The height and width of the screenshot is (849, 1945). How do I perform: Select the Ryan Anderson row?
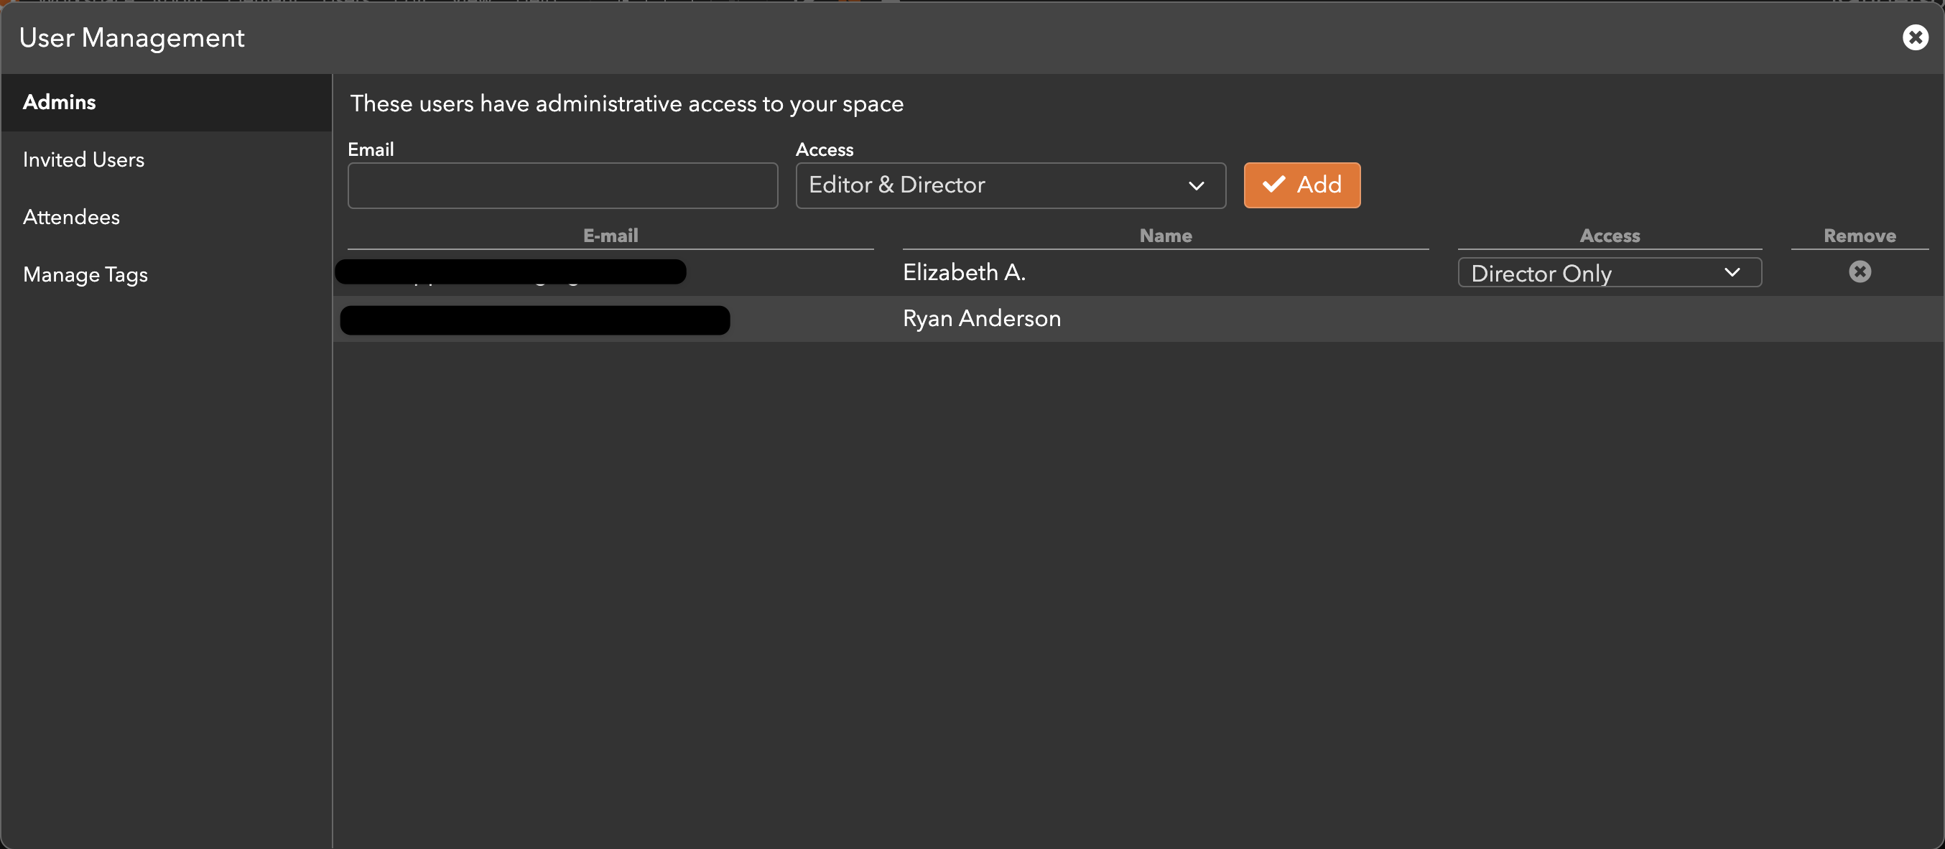coord(981,318)
